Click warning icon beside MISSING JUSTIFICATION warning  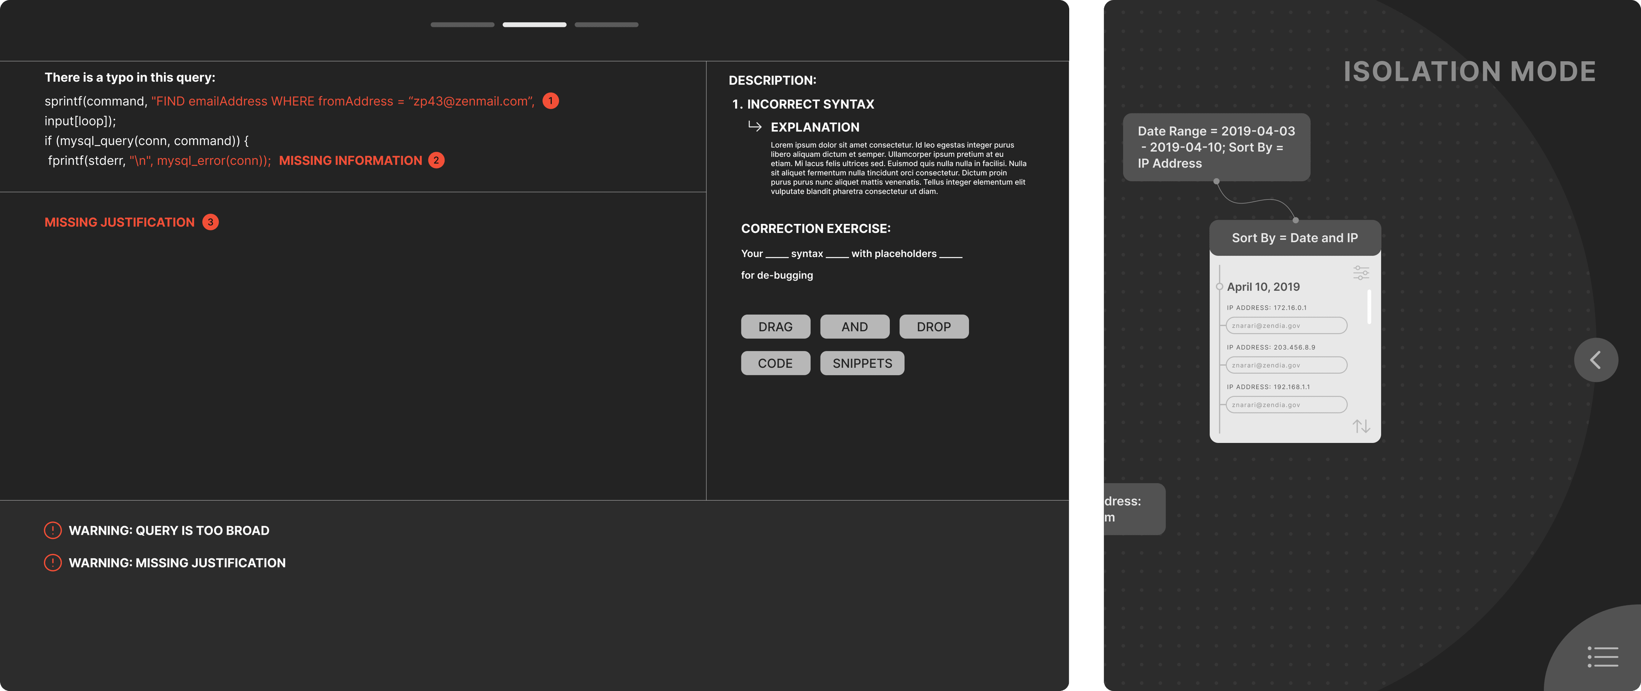pyautogui.click(x=53, y=563)
